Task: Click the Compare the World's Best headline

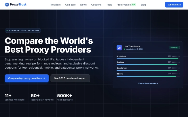Action: (49, 45)
